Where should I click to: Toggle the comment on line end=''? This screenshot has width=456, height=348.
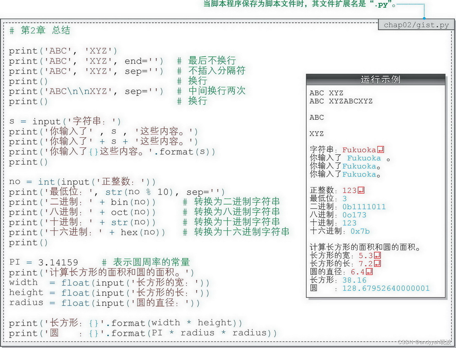pyautogui.click(x=206, y=60)
